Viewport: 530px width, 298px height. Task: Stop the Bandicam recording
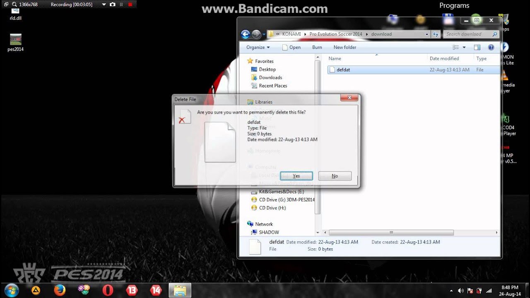[130, 5]
